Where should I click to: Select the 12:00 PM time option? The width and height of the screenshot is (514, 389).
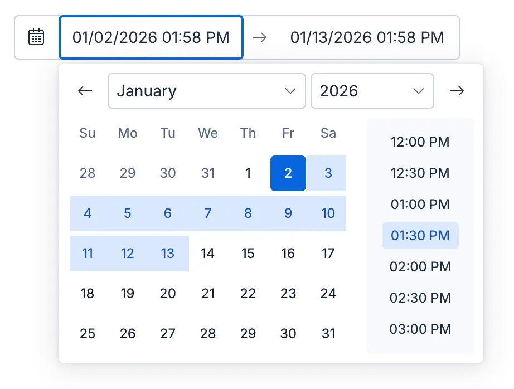[x=420, y=142]
